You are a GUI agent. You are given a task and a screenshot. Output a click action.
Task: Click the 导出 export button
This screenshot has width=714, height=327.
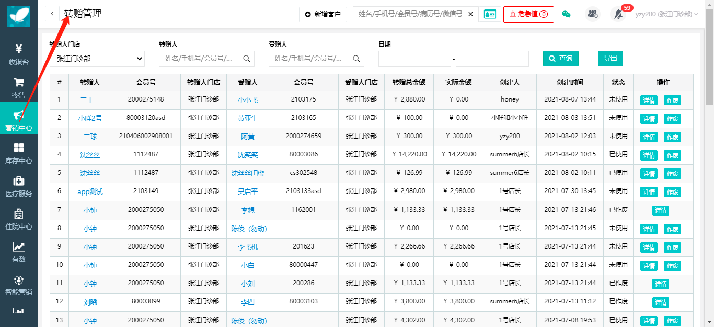(611, 59)
